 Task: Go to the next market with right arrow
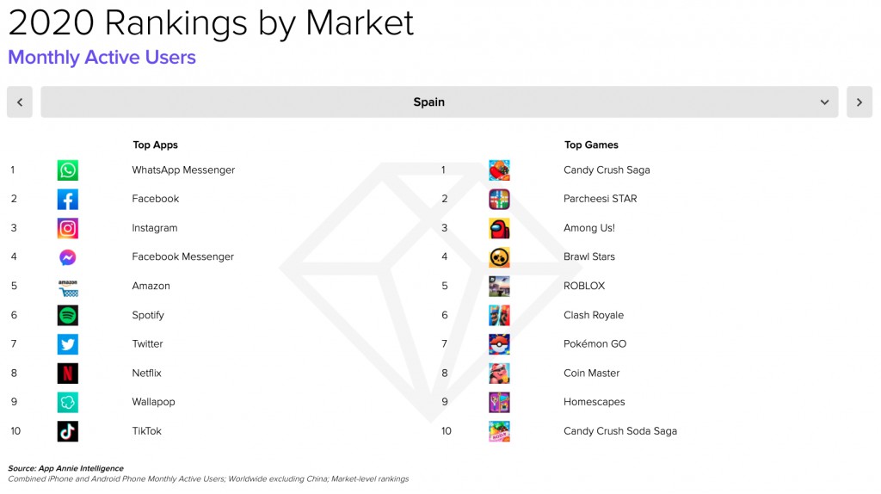tap(859, 102)
